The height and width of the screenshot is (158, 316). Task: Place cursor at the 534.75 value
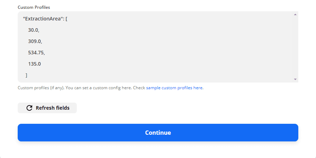[36, 53]
